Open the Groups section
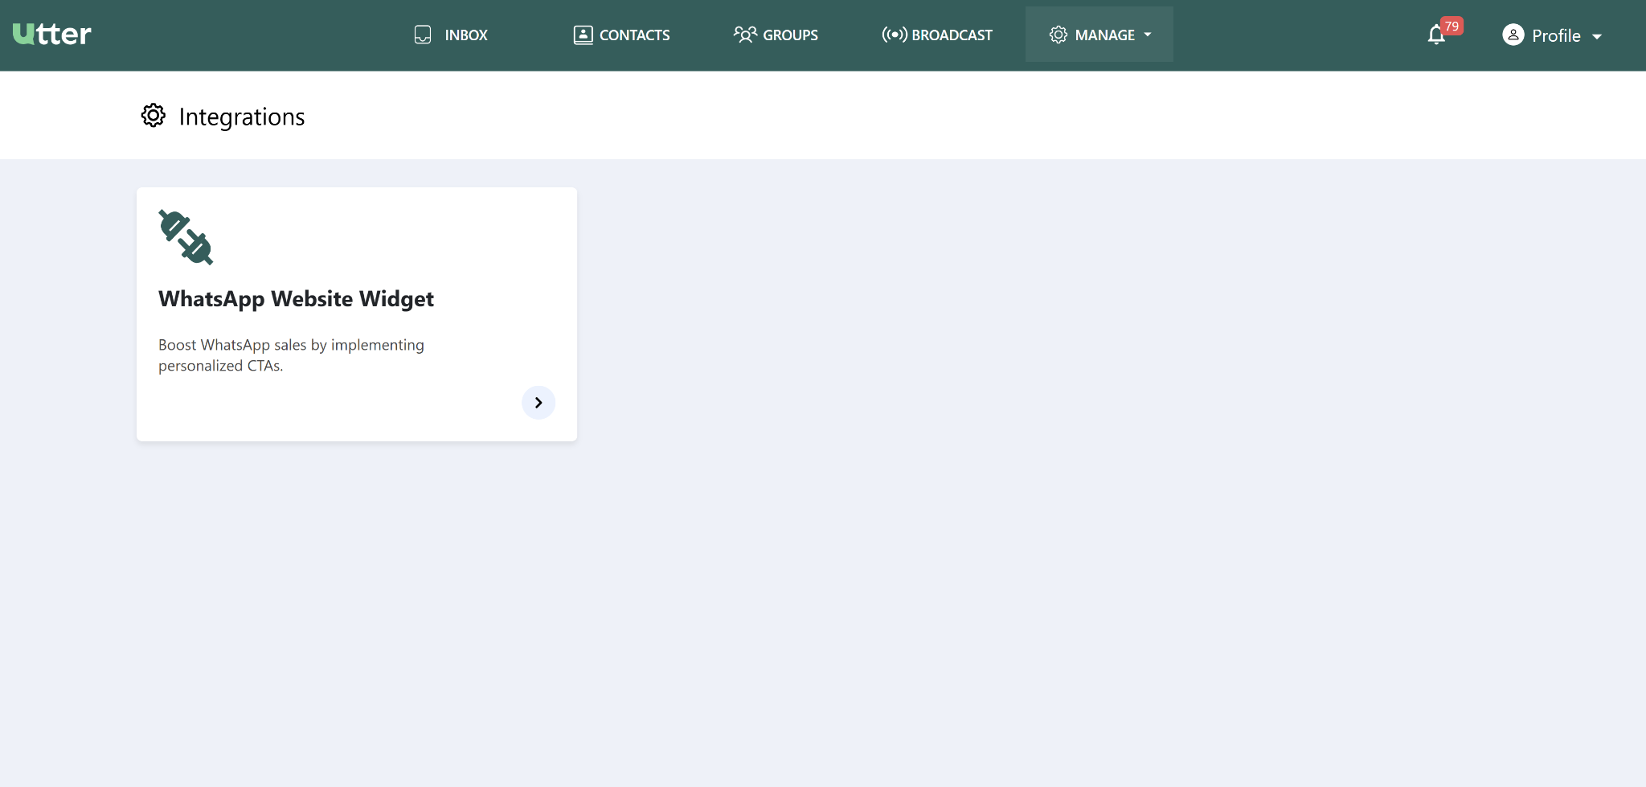This screenshot has width=1646, height=787. pos(776,35)
